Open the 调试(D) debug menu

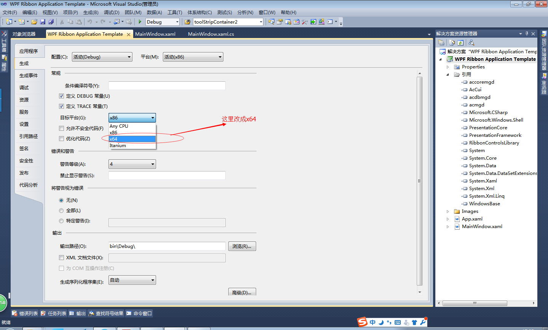(x=112, y=13)
